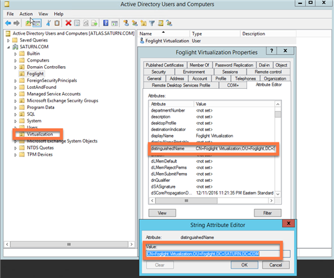Select the SQL tree folder
Viewport: 334px width, 278px height.
pyautogui.click(x=31, y=114)
